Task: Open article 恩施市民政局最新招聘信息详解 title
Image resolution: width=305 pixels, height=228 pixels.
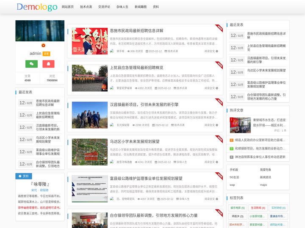Action: (136, 31)
